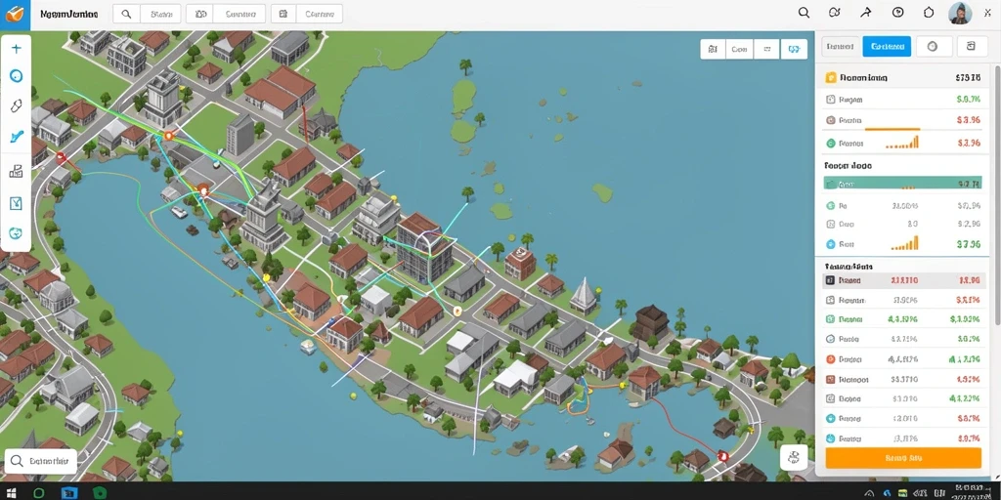The width and height of the screenshot is (1001, 500).
Task: Open the clock icon tab in right panel
Action: pyautogui.click(x=934, y=46)
